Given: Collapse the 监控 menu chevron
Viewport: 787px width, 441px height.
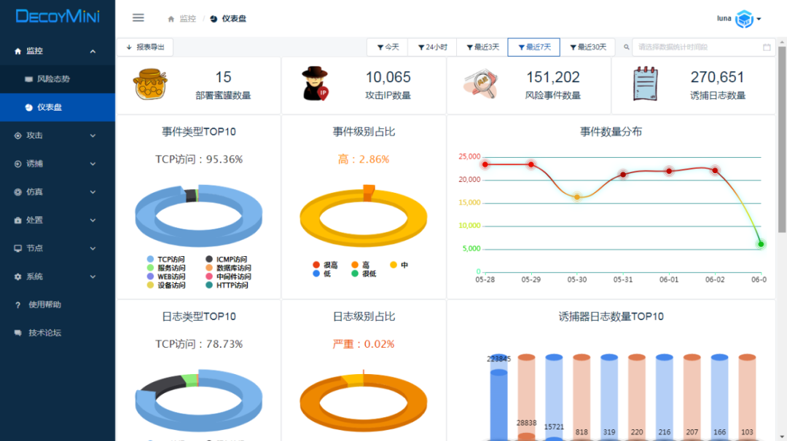Looking at the screenshot, I should [x=93, y=51].
